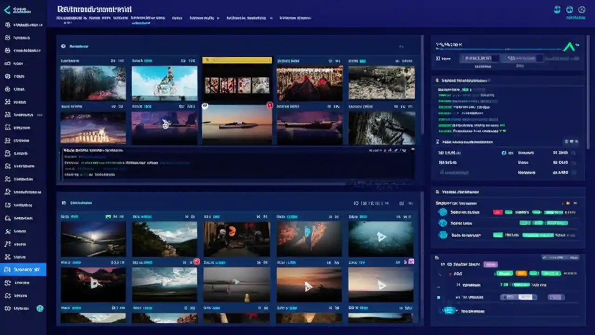
Task: Open the dashboard icon beside the first section header
Action: [63, 46]
